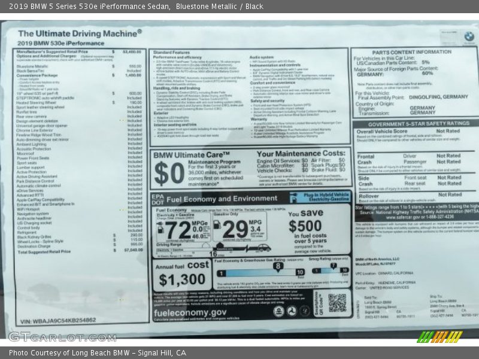Click the "Rollover" rating row
Viewport: 479px width, 359px height.
(410, 196)
